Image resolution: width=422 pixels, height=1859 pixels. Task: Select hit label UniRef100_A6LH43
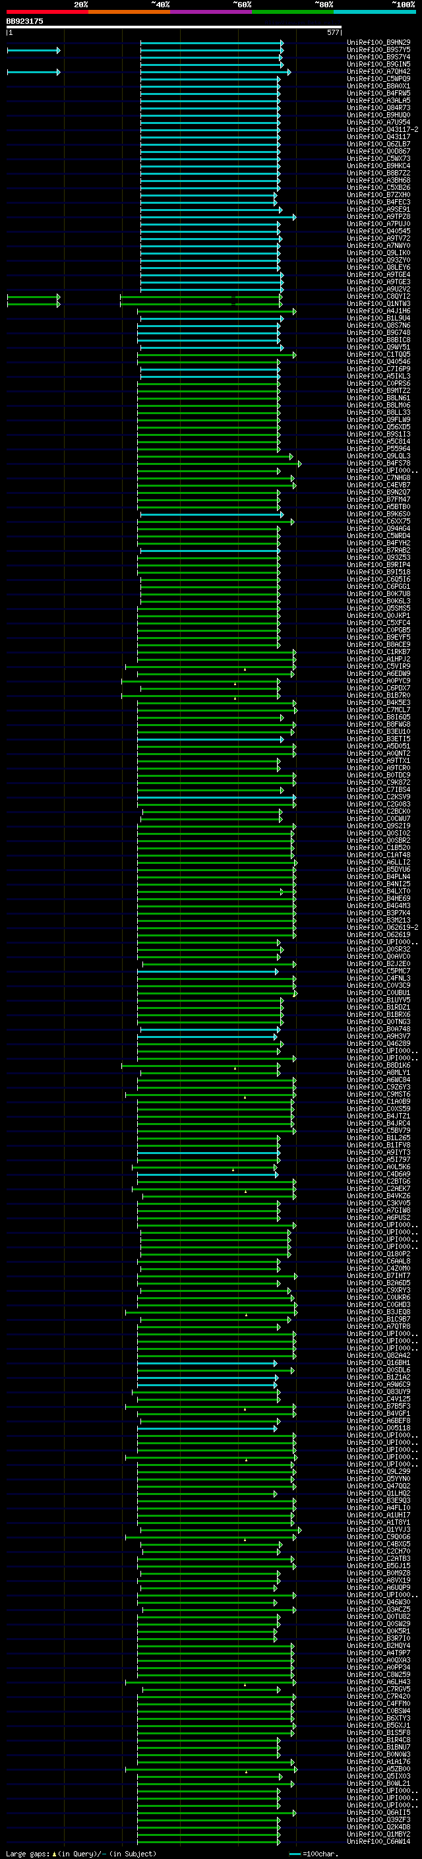pyautogui.click(x=378, y=1682)
